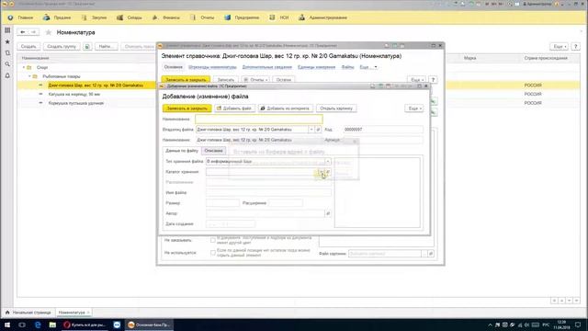The height and width of the screenshot is (331, 588).
Task: Open Файлы link in element window
Action: [x=347, y=67]
